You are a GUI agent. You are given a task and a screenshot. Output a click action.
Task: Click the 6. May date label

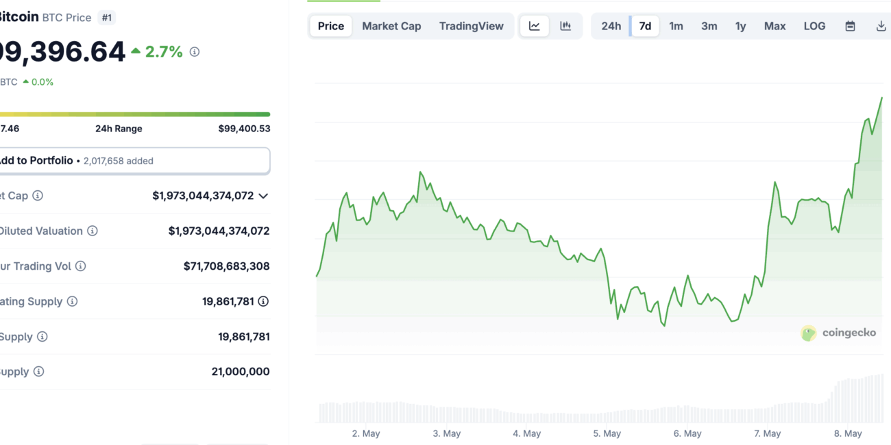(x=687, y=433)
